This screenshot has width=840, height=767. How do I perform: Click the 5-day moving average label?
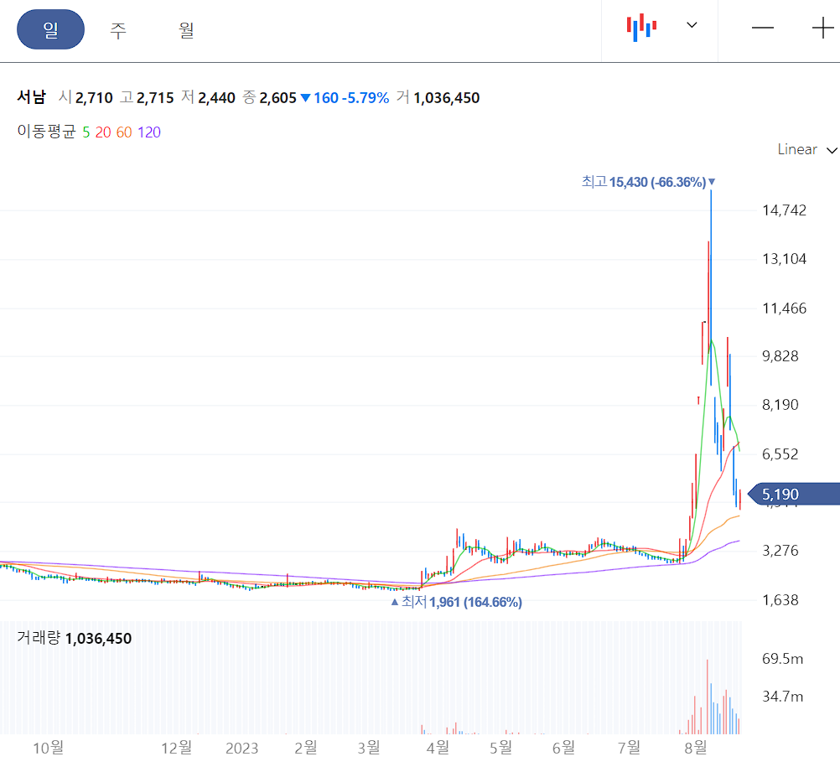86,132
